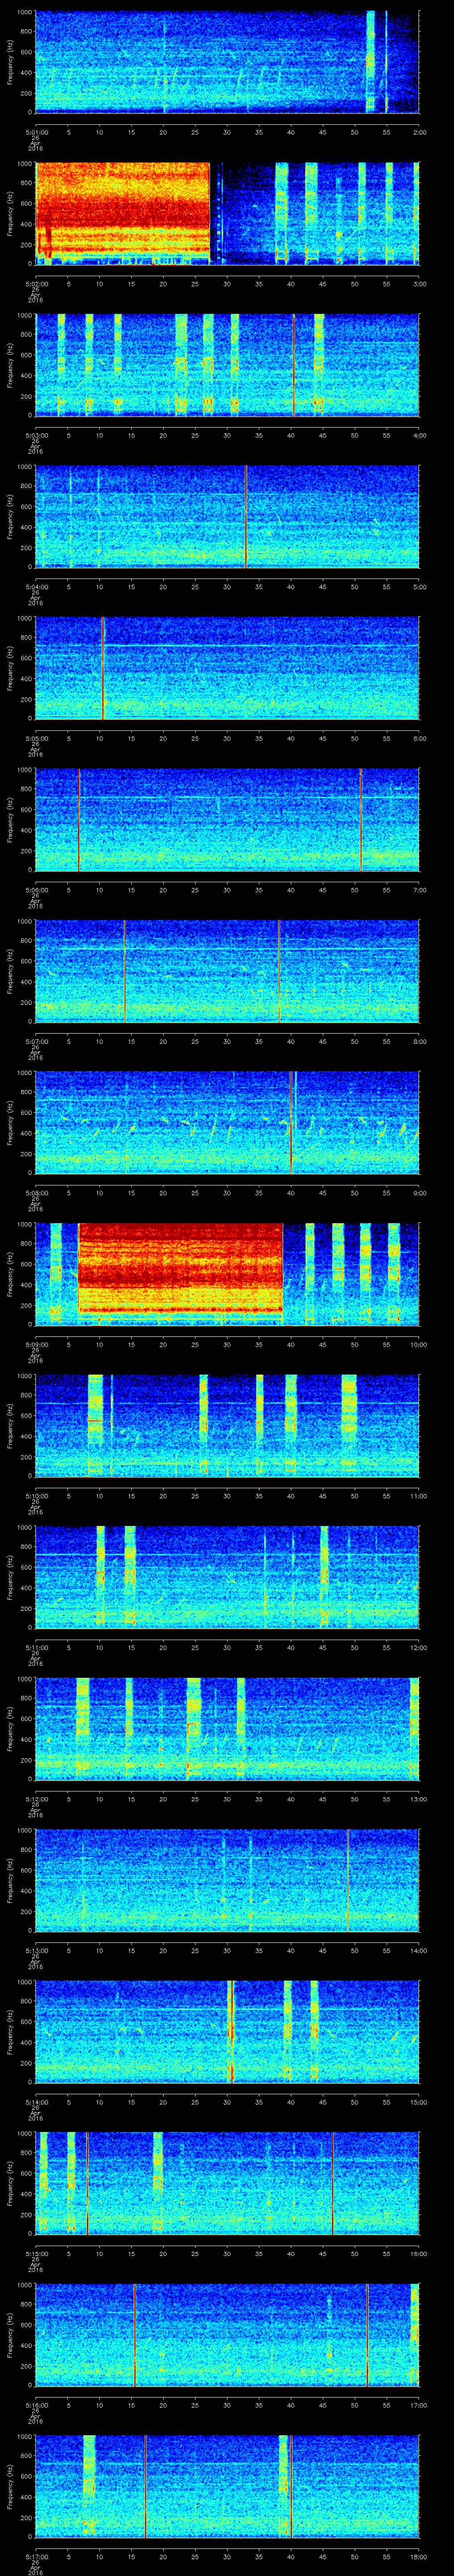Click the '8:00' end time label
This screenshot has width=454, height=2576.
[419, 1041]
